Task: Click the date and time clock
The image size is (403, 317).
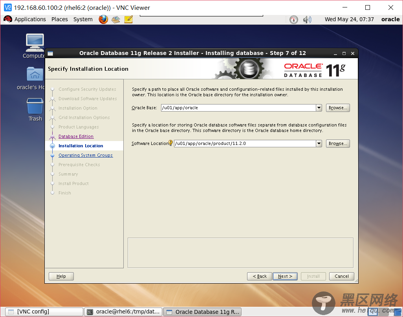Action: [x=349, y=19]
